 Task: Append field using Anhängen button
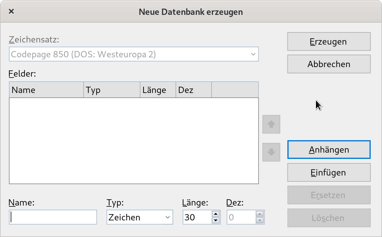[x=329, y=149]
